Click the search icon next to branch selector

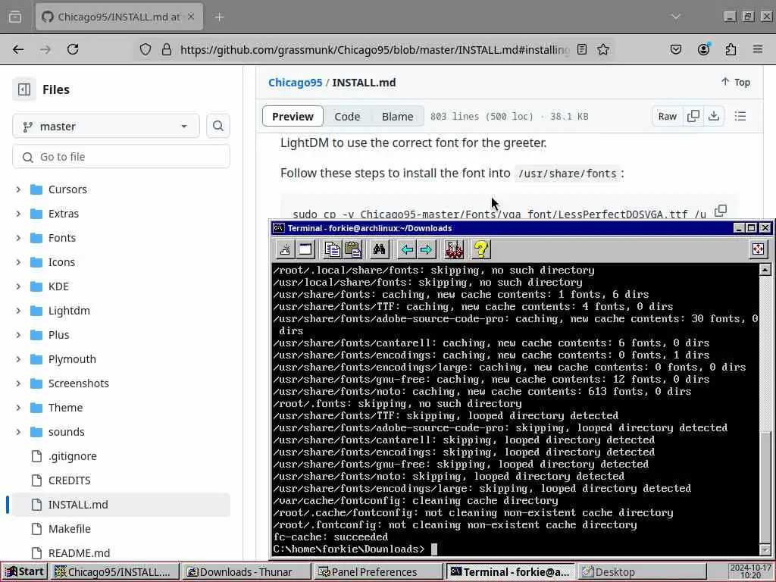pos(217,127)
